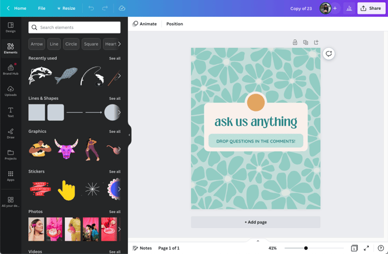The image size is (388, 254).
Task: Enter fullscreen presentation mode
Action: coord(366,248)
